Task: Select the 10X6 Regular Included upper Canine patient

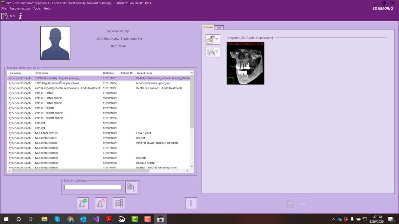Action: click(57, 83)
